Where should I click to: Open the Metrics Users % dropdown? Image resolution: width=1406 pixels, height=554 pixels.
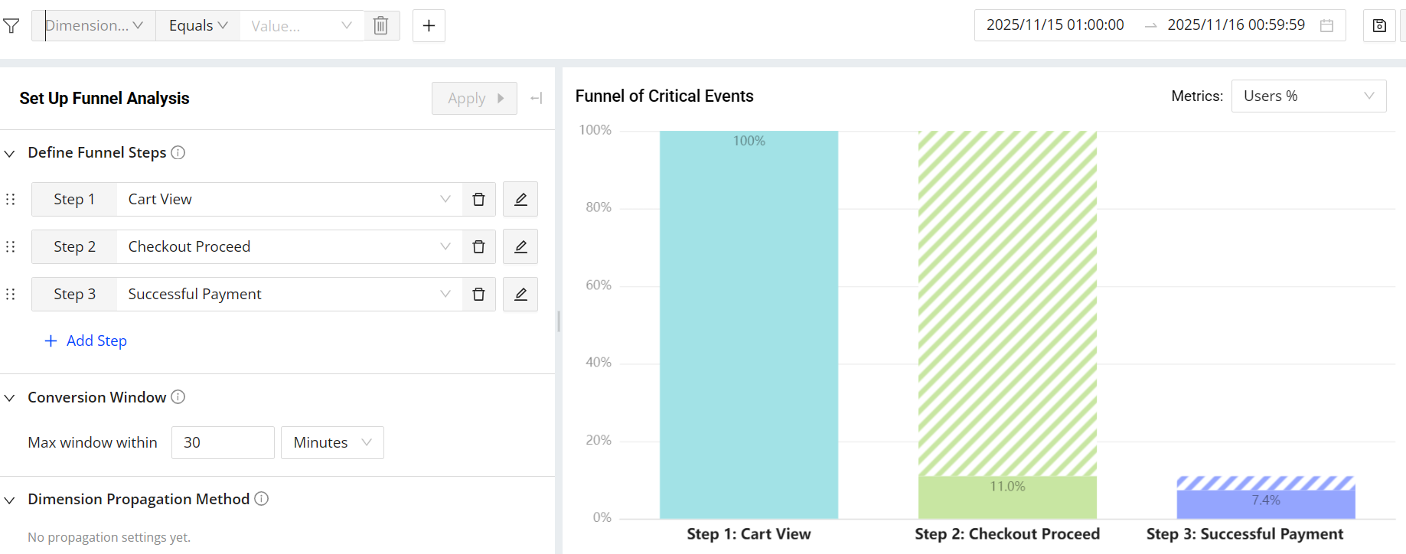coord(1308,96)
